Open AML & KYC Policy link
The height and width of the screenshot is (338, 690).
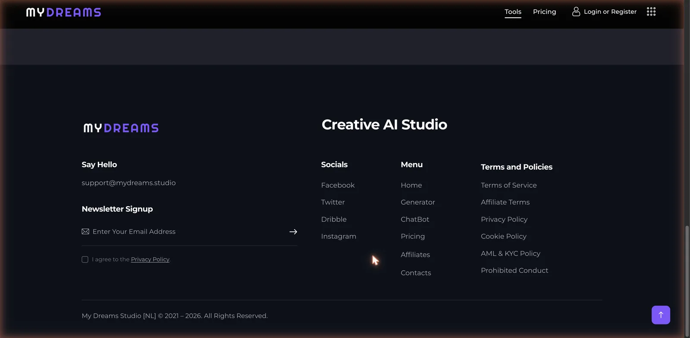coord(511,253)
